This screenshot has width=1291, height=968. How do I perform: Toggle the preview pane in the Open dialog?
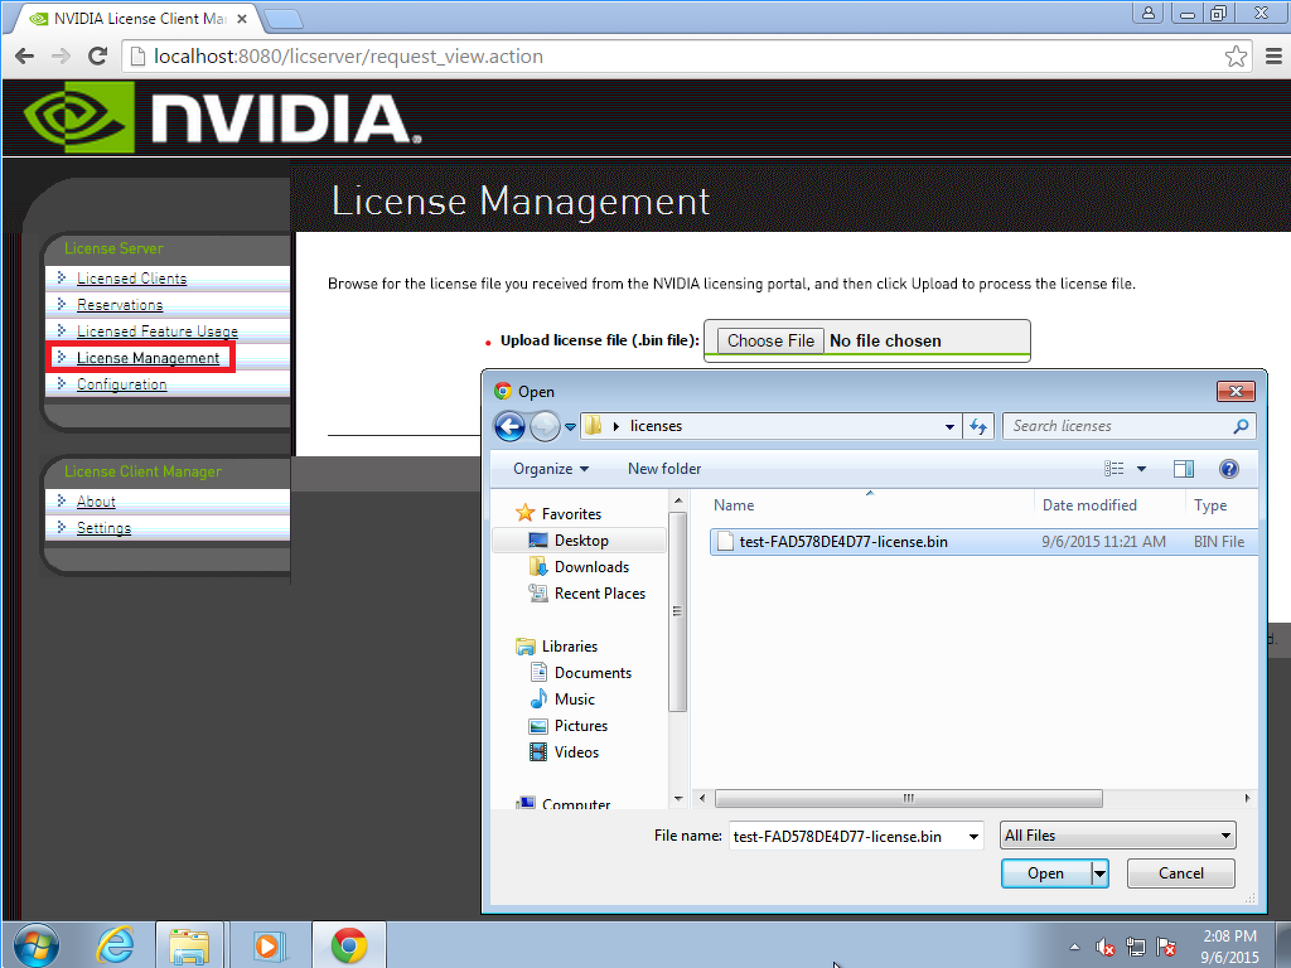tap(1184, 468)
